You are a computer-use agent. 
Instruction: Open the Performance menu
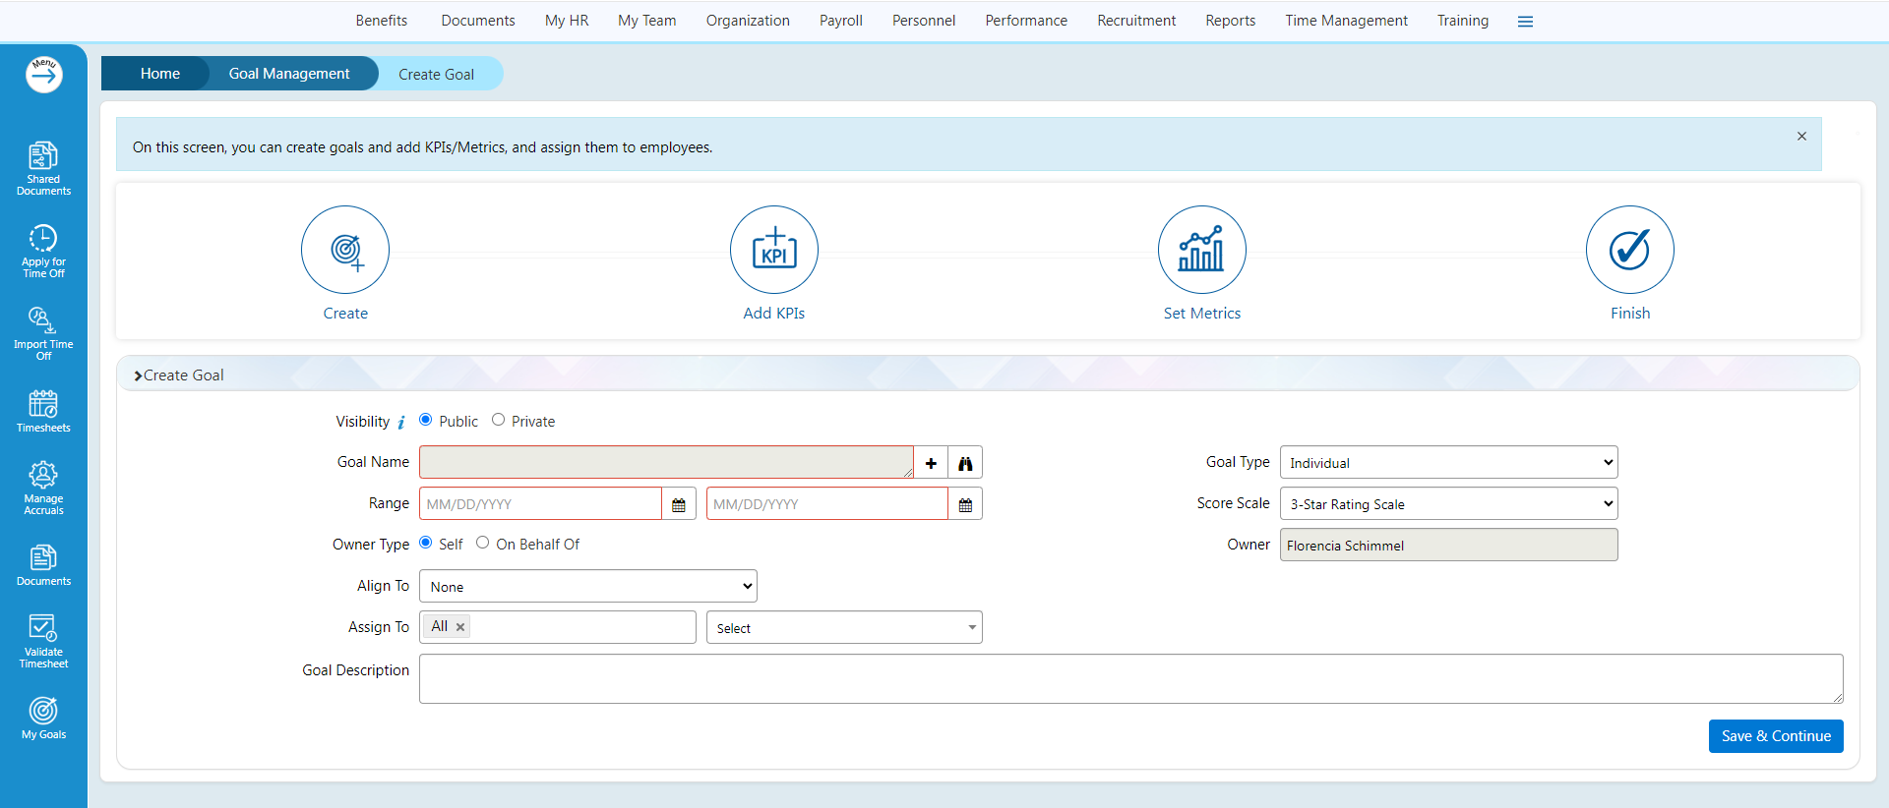1026,21
